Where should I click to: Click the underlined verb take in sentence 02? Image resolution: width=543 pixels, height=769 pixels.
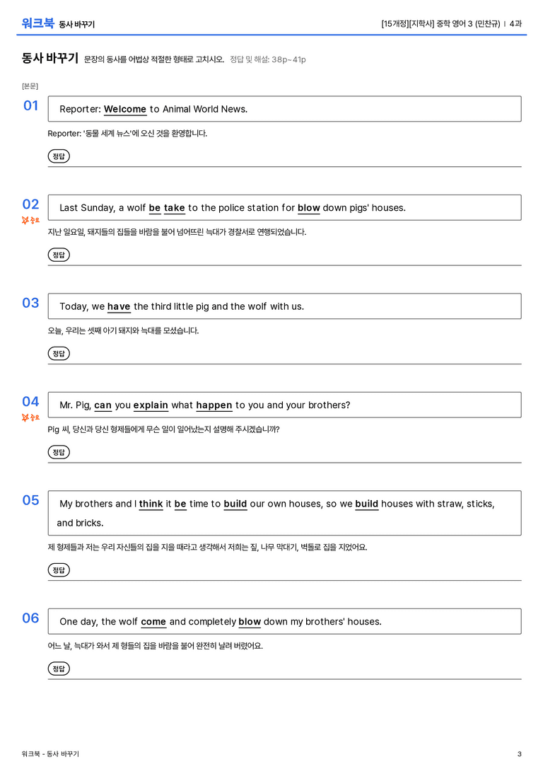(175, 208)
